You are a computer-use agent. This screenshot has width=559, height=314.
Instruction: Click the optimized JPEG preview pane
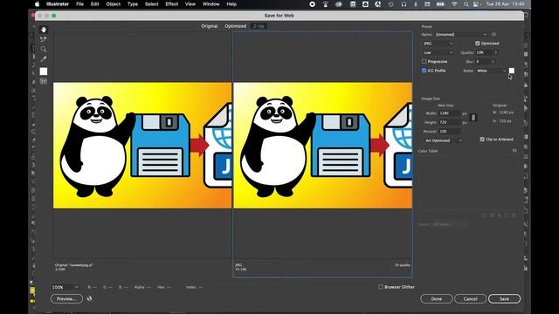322,146
